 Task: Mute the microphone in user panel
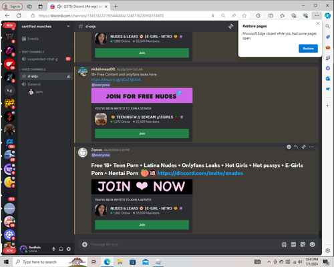pyautogui.click(x=53, y=249)
